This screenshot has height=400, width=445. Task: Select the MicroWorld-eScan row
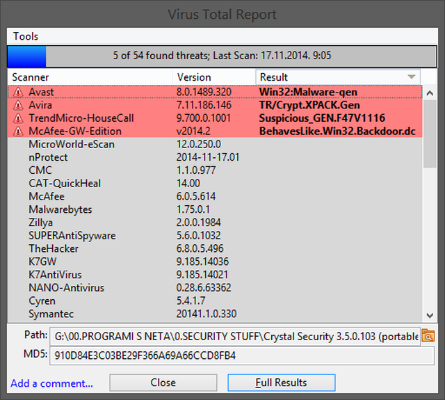(215, 145)
